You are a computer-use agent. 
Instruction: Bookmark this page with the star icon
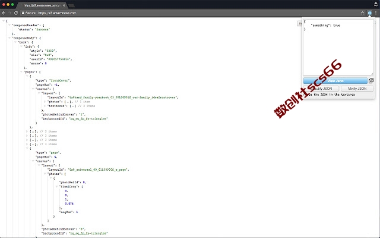coord(363,13)
